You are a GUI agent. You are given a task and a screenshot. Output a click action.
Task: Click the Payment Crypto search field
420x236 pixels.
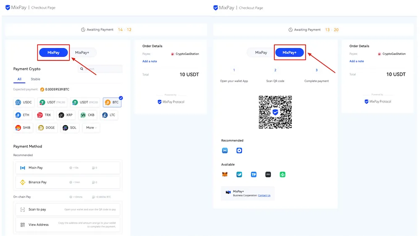click(100, 69)
